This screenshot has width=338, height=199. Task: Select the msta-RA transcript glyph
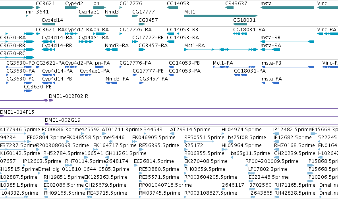click(270, 50)
